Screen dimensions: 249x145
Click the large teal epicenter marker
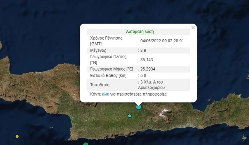pos(138,107)
